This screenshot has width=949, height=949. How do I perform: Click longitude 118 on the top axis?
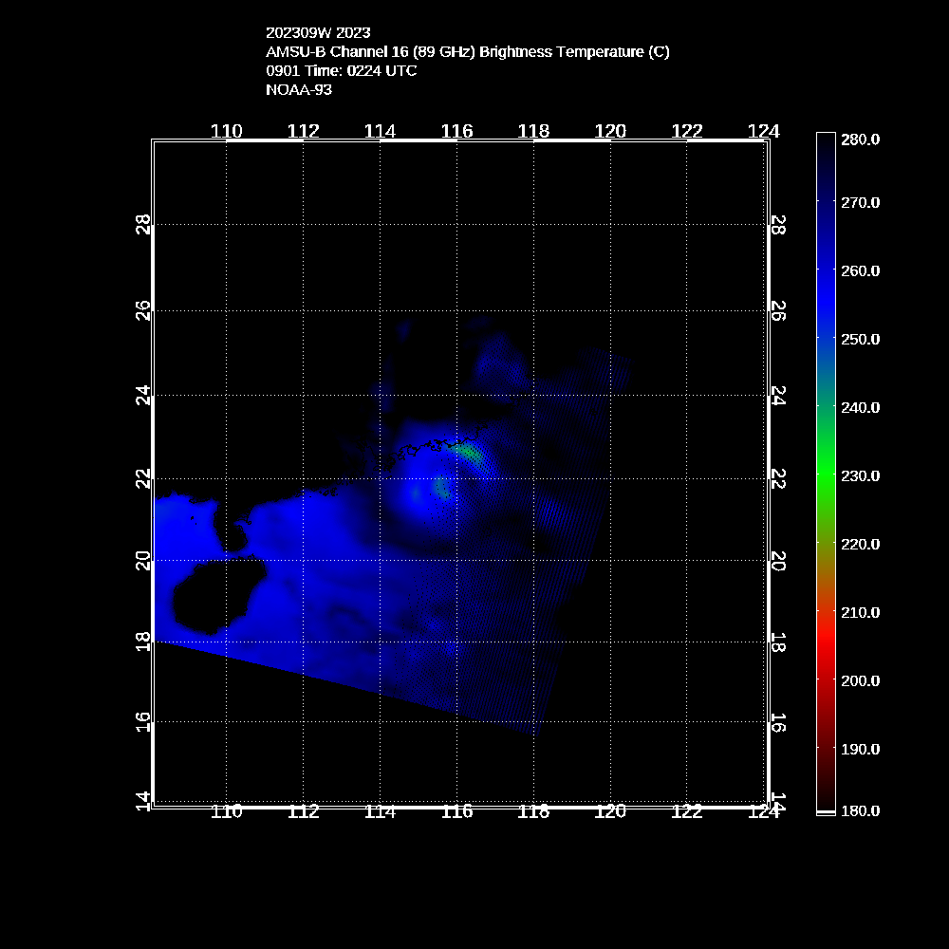point(533,131)
